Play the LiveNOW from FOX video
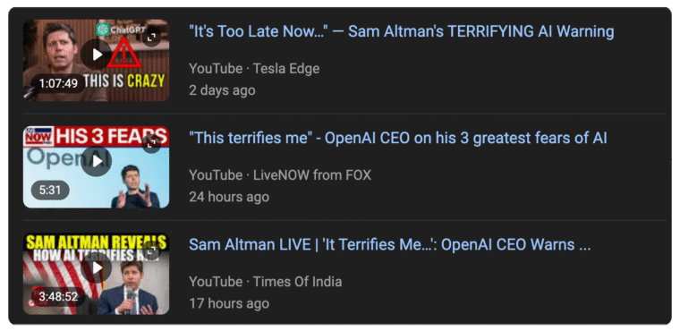Image resolution: width=680 pixels, height=331 pixels. click(x=97, y=161)
